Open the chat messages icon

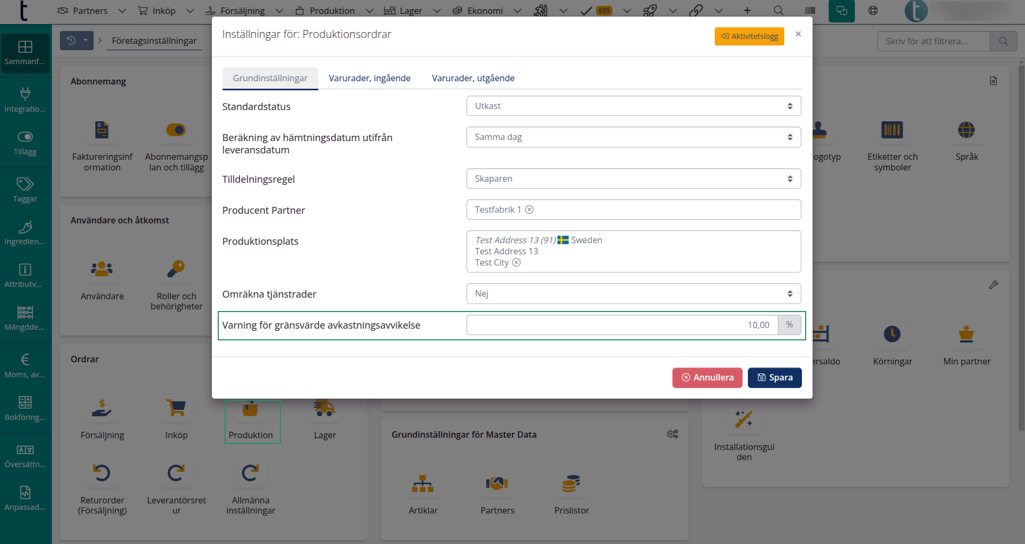pos(841,11)
